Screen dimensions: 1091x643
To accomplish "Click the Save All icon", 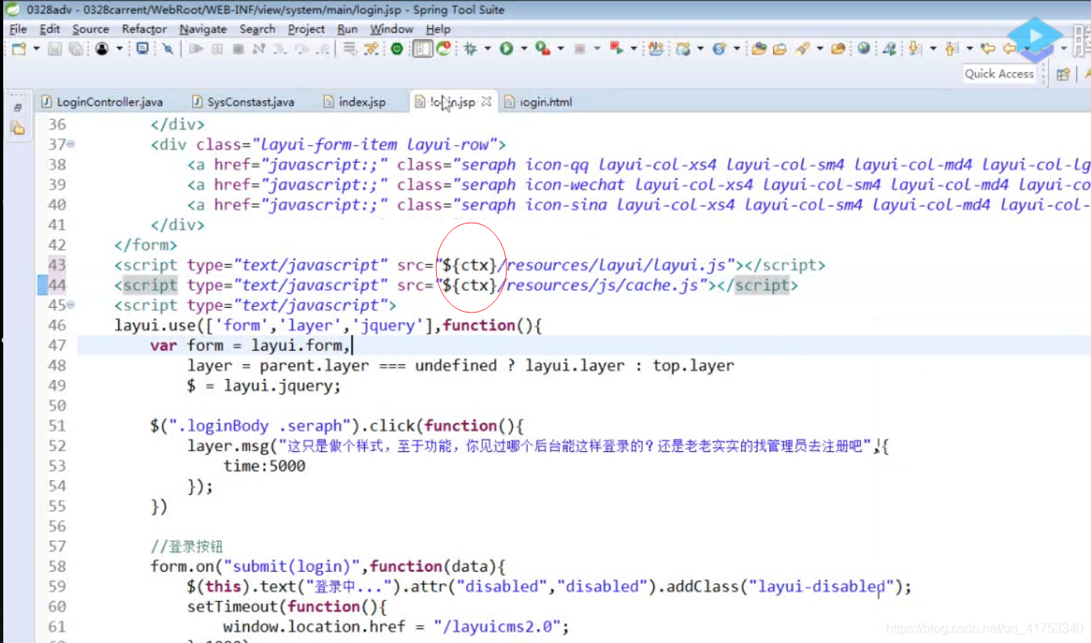I will tap(75, 49).
